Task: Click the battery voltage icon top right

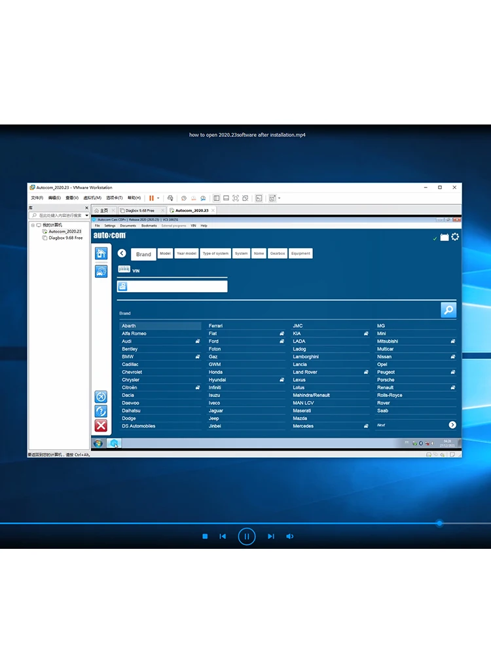Action: [445, 237]
